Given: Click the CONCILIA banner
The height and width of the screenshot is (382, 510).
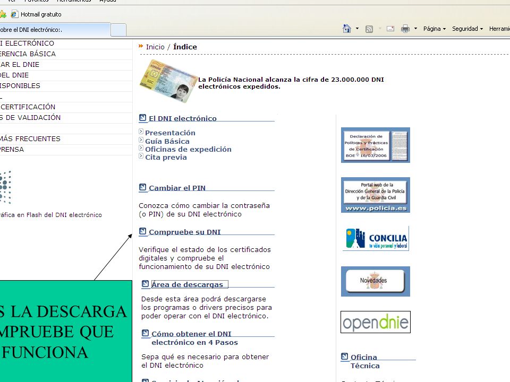Looking at the screenshot, I should (x=376, y=238).
